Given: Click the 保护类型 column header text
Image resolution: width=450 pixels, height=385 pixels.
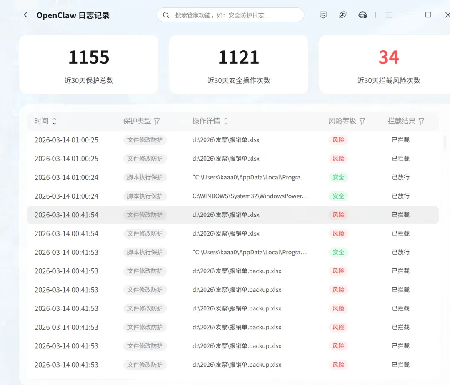Looking at the screenshot, I should [137, 121].
